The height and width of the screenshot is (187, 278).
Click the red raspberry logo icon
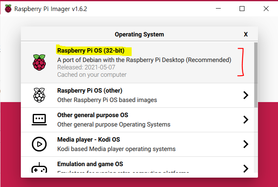tap(39, 62)
